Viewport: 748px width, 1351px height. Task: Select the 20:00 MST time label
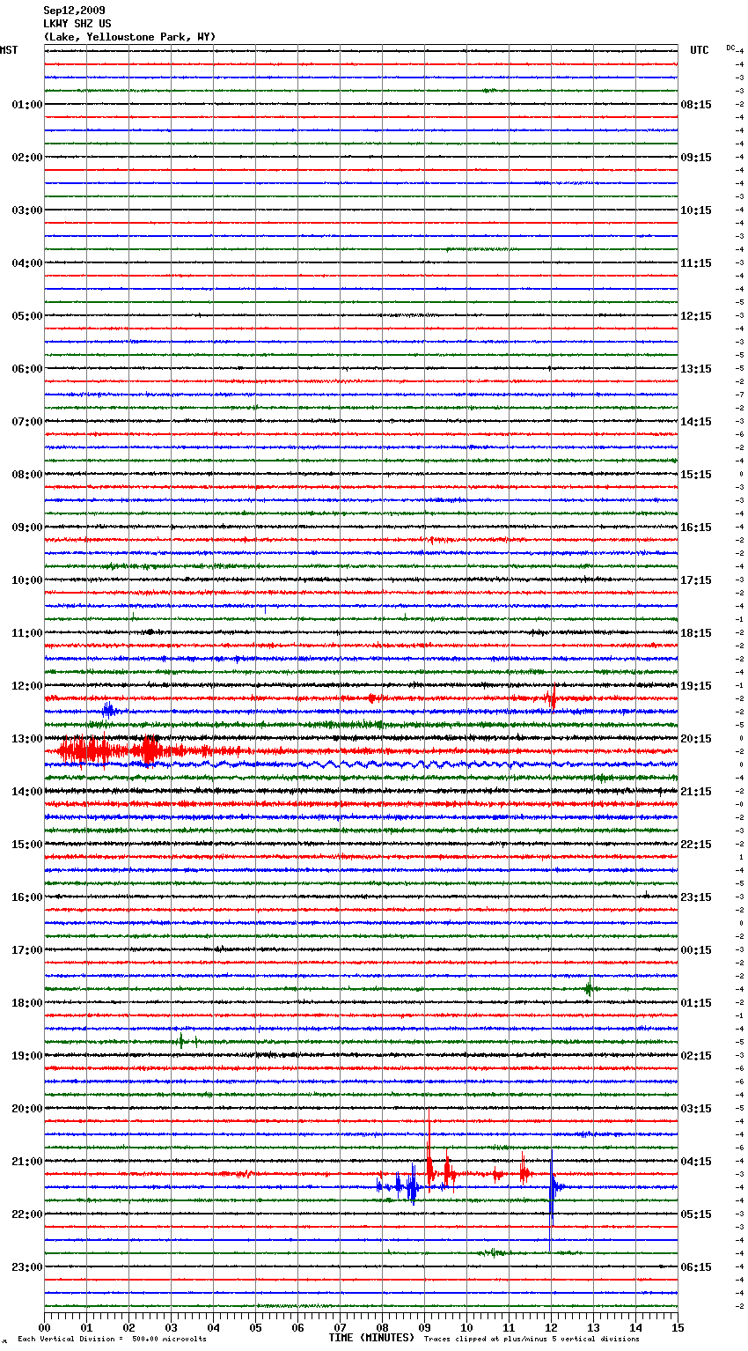coord(26,1109)
